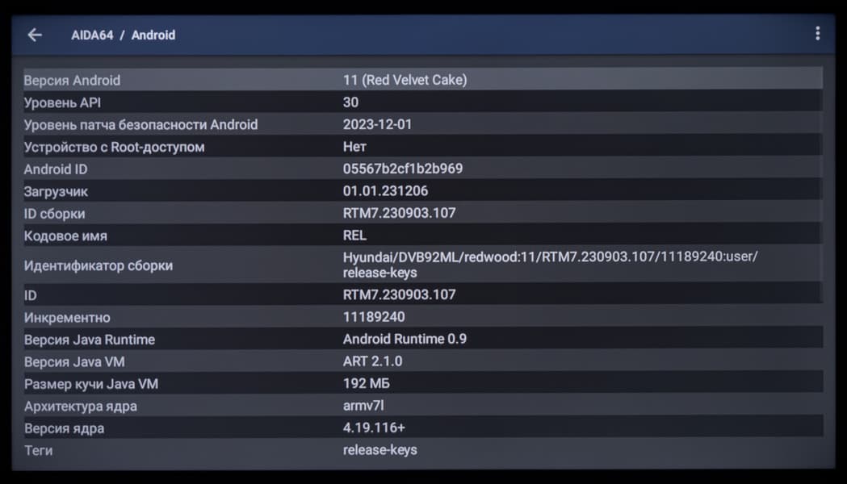Select the Идентификатор сборки label

click(x=99, y=265)
